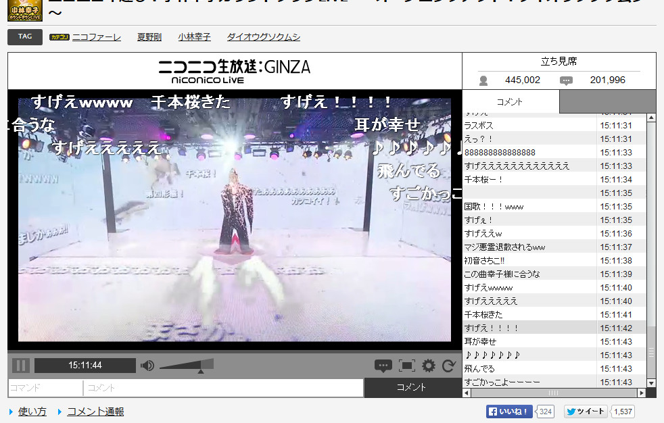664x423 pixels.
Task: Focus the コメント comment input field
Action: click(x=223, y=387)
